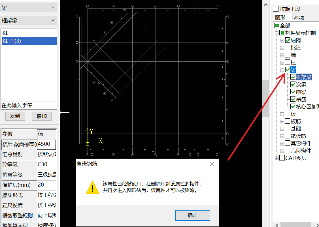Image resolution: width=319 pixels, height=227 pixels.
Task: Collapse the 梁 tree node
Action: tap(282, 70)
